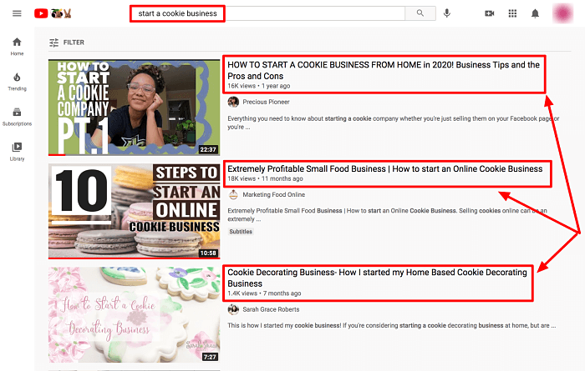Click '18K views • 11 months ago' text
The image size is (585, 371).
tap(265, 178)
